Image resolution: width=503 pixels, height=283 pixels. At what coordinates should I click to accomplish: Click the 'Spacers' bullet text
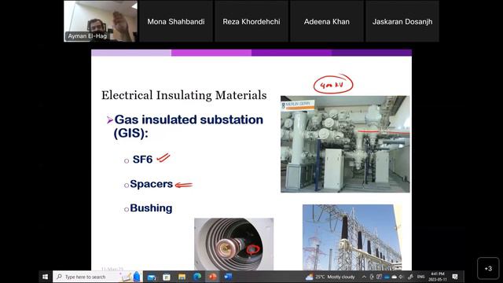152,184
